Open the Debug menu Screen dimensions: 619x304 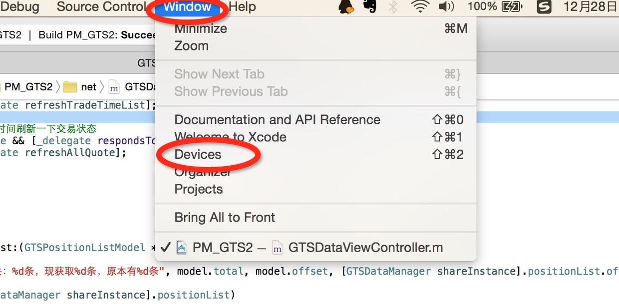click(20, 7)
